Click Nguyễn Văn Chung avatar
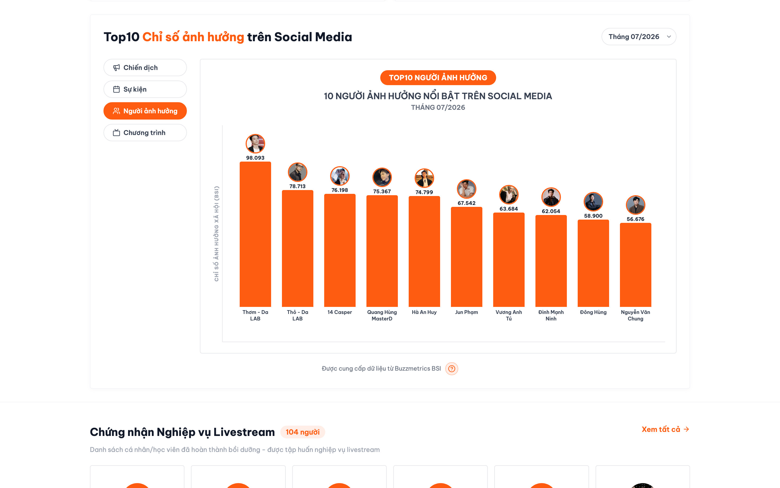The height and width of the screenshot is (488, 780). [635, 205]
